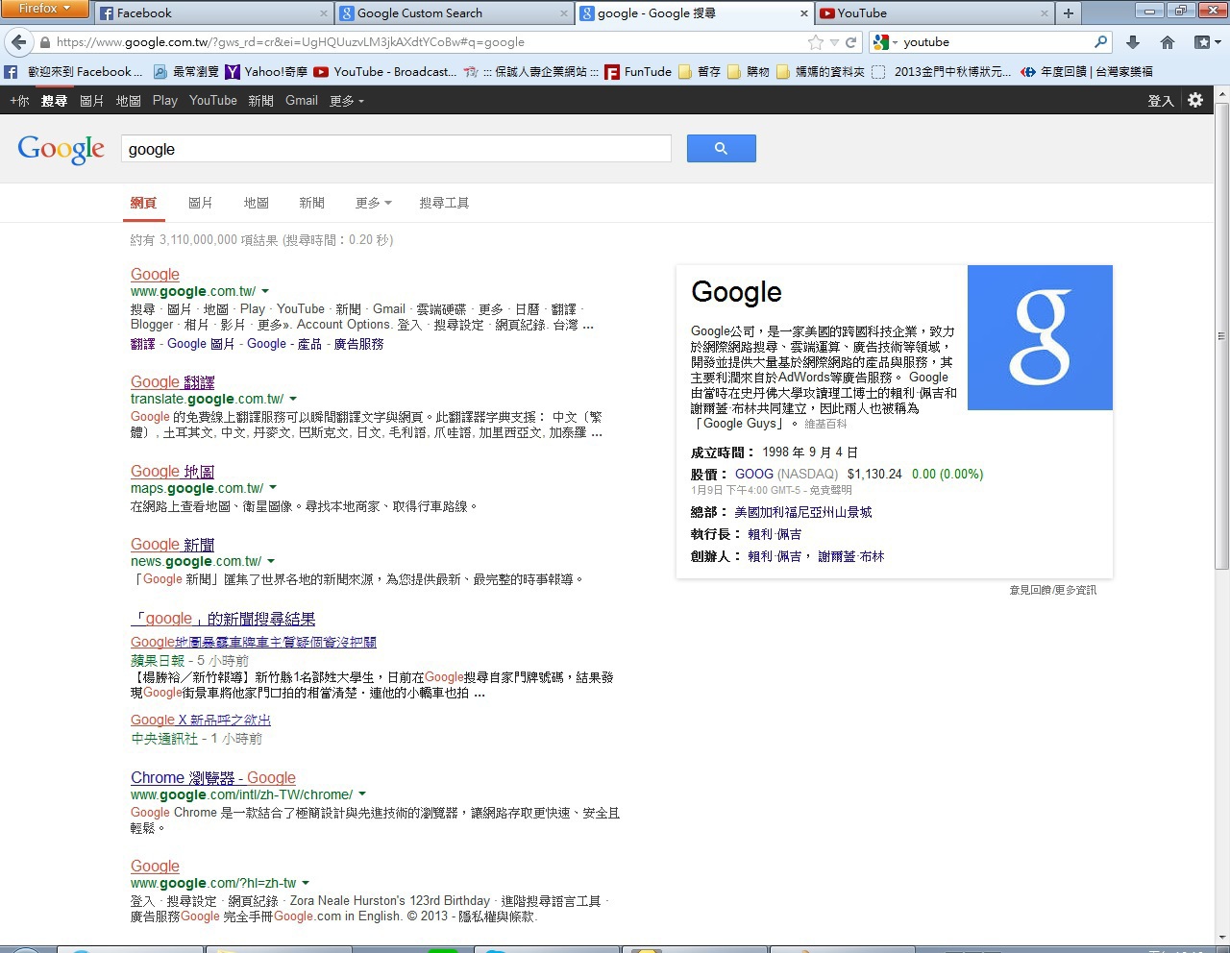Screen dimensions: 1230x953
Task: Open the arrow next to www.google.com.tw/ result
Action: pyautogui.click(x=265, y=291)
